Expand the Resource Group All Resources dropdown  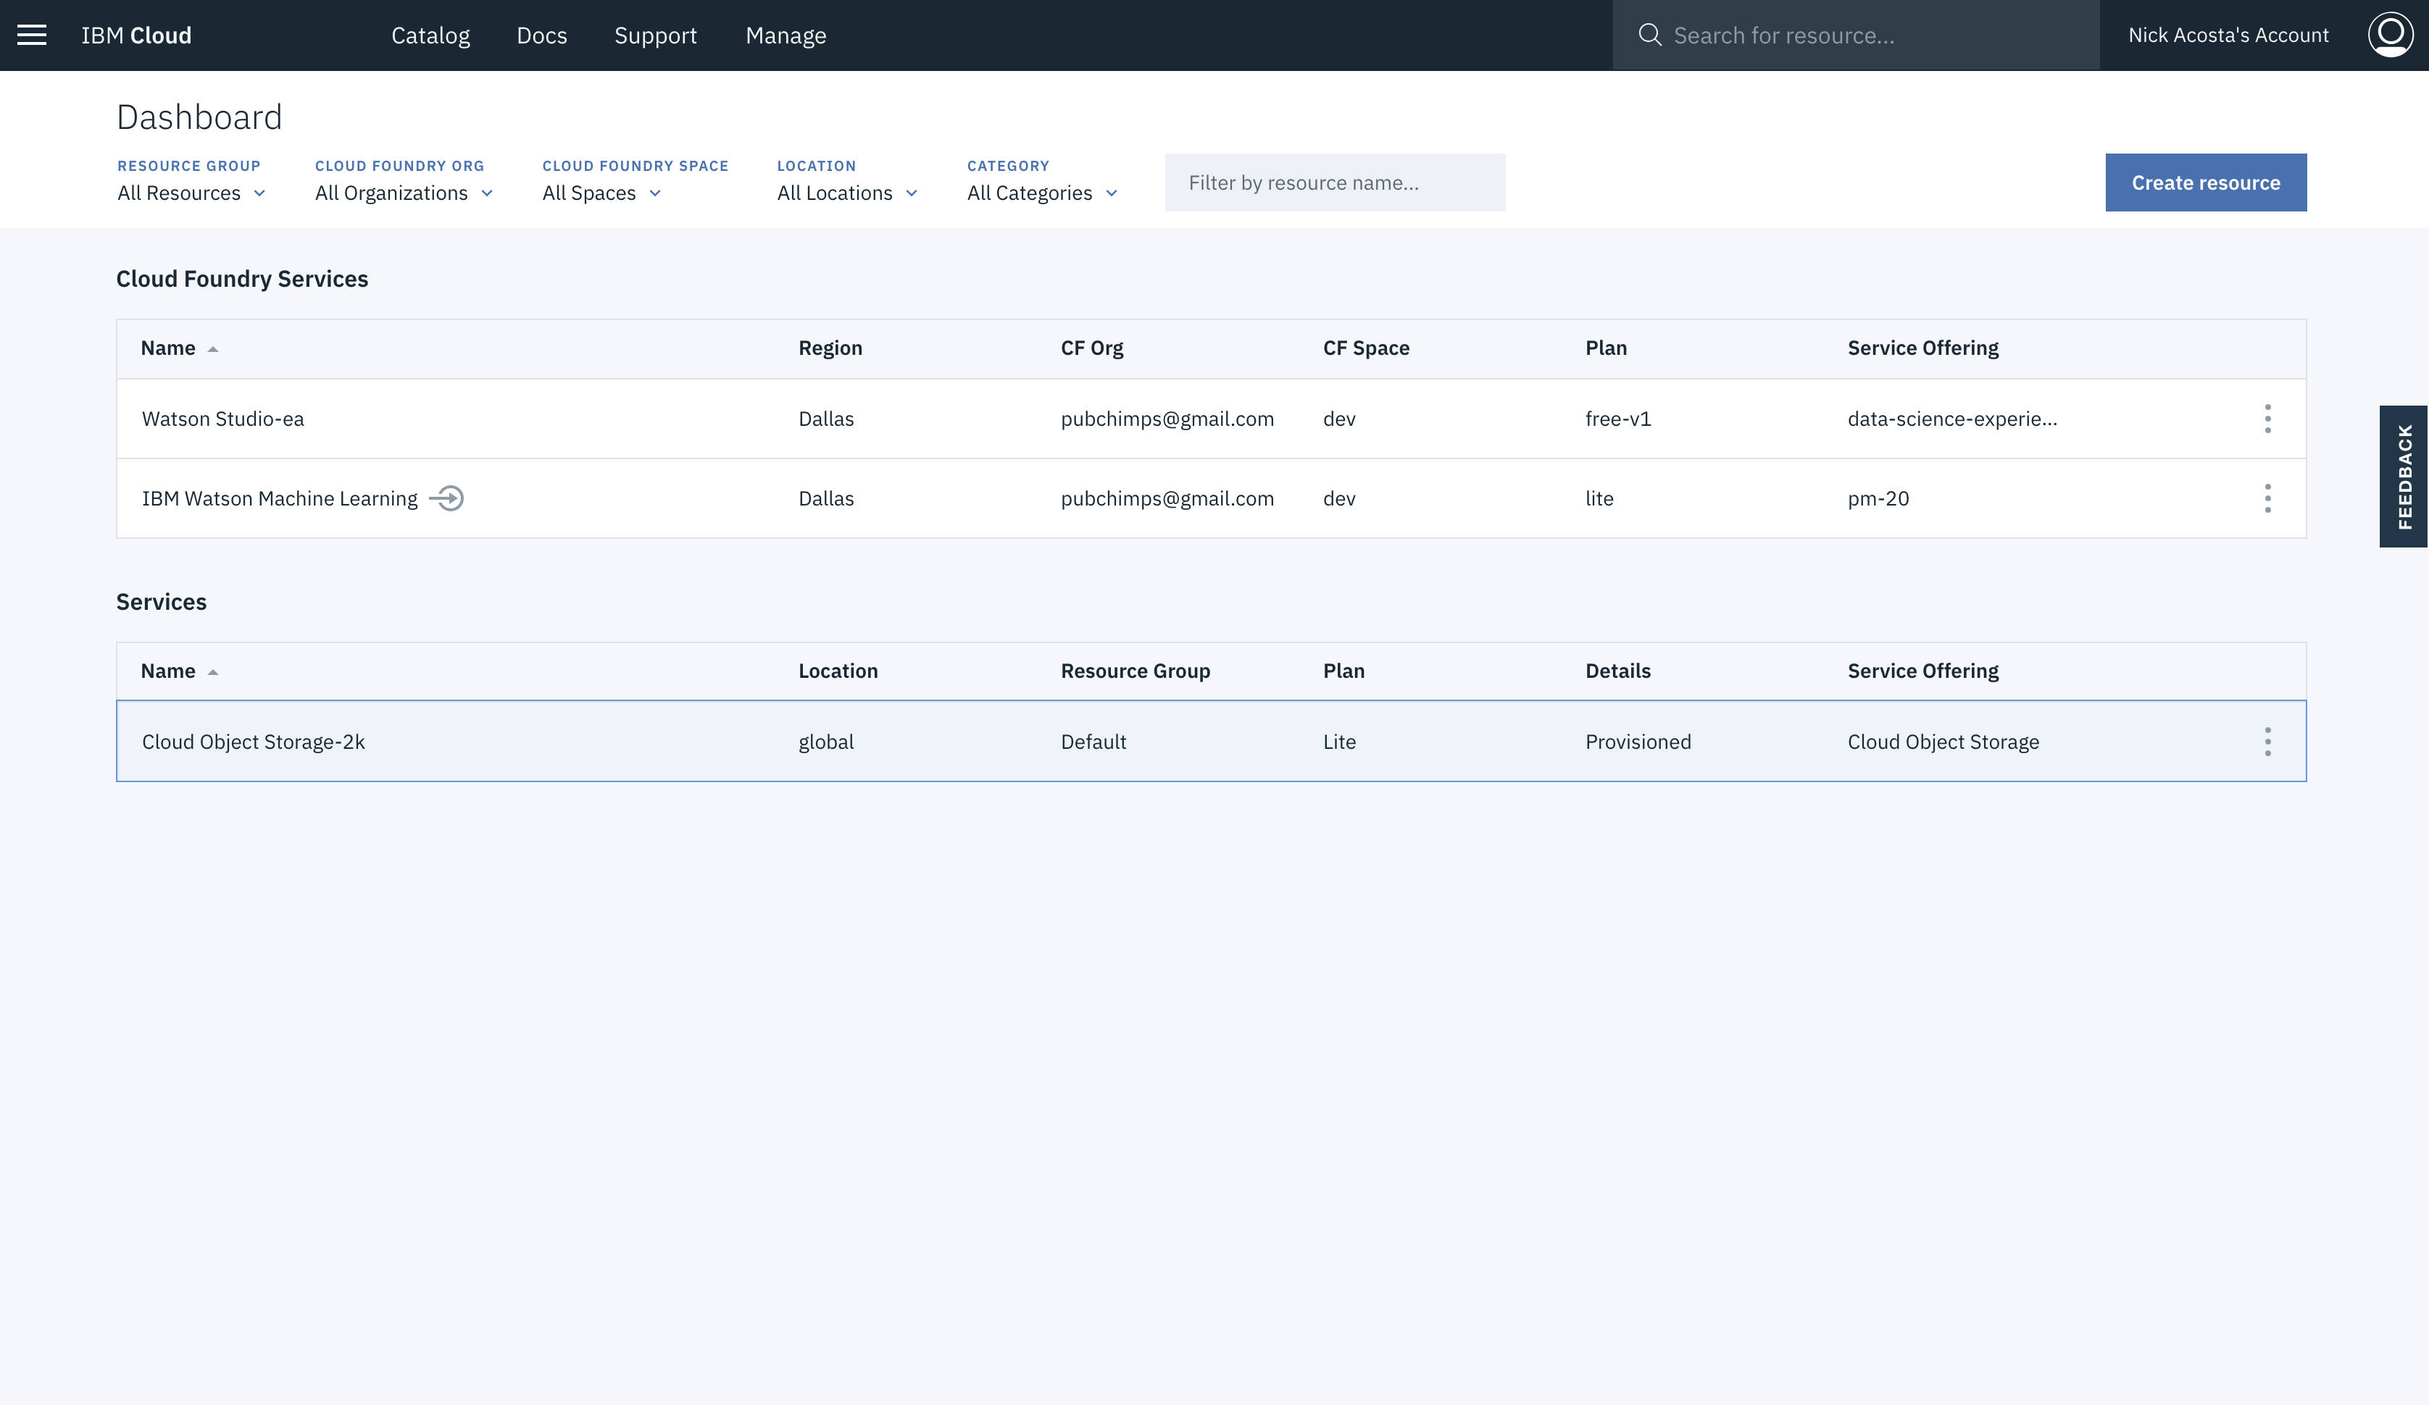(x=191, y=193)
